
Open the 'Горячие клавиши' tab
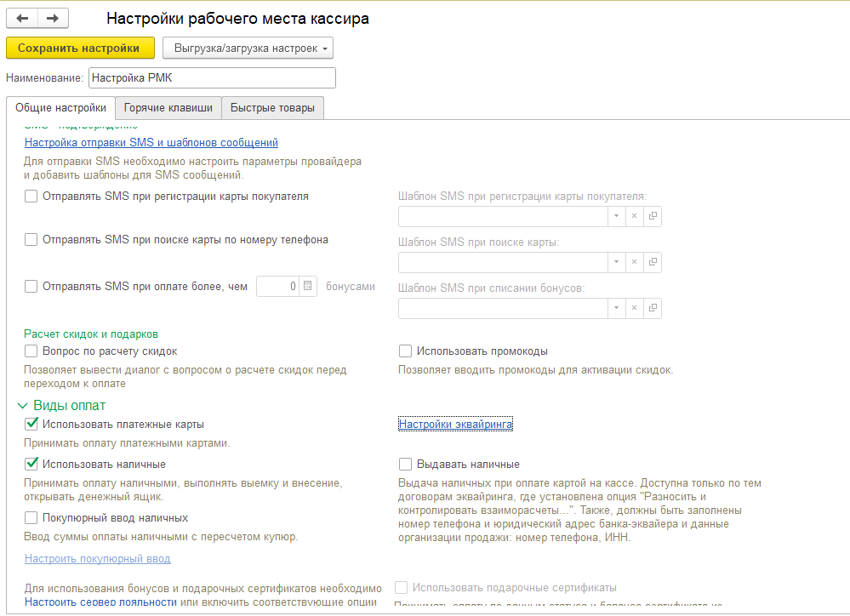tap(168, 108)
